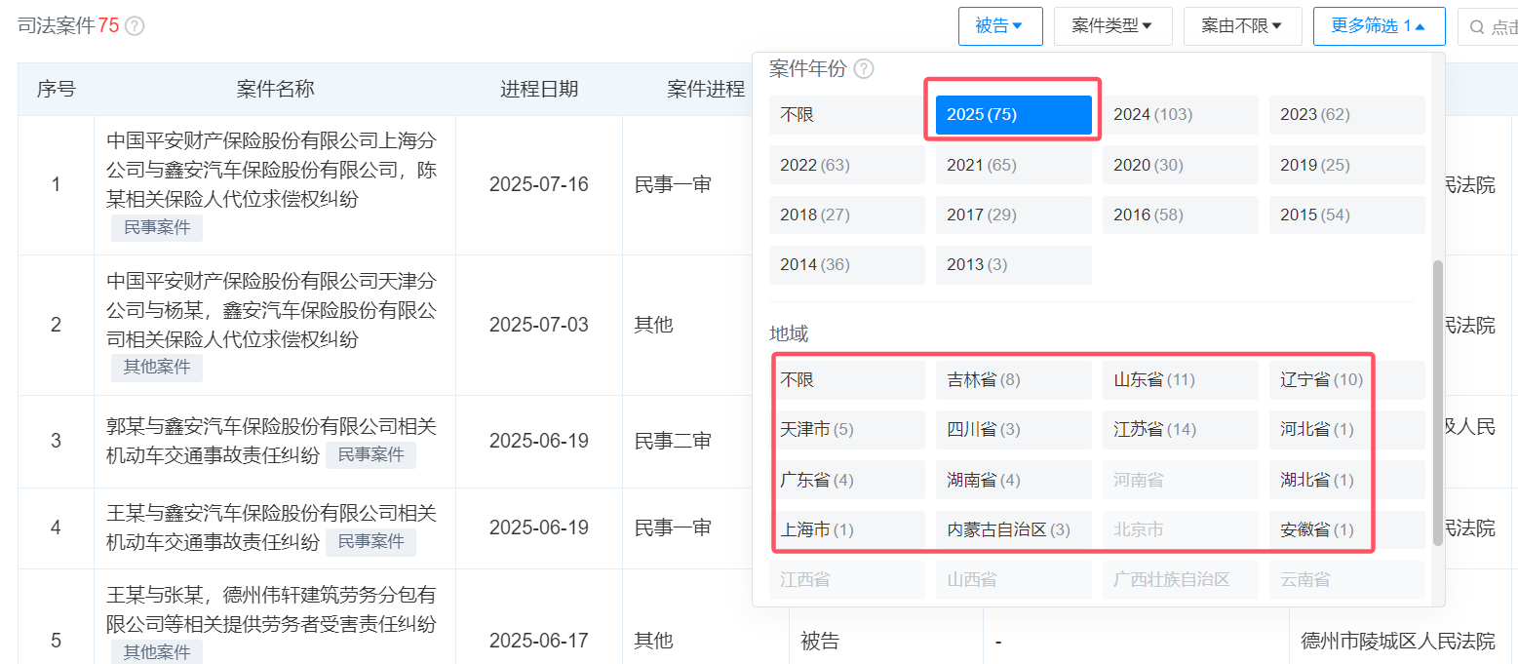Viewport: 1518px width, 664px height.
Task: Click 民事一审 in row 4
Action: coord(673,527)
